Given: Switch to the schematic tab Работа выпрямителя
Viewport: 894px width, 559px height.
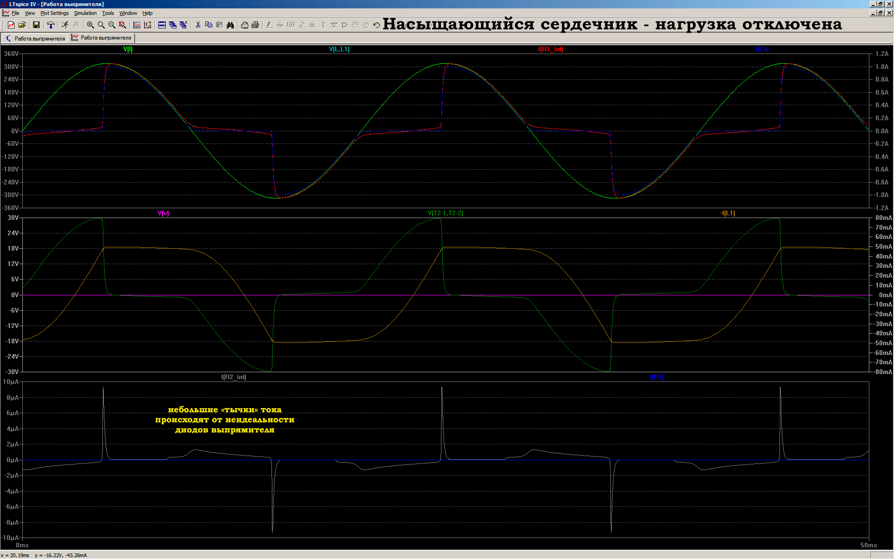Looking at the screenshot, I should (x=35, y=38).
